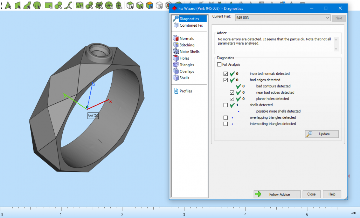Open Normals fix page in wizard sidebar
Image resolution: width=360 pixels, height=218 pixels.
pos(187,38)
